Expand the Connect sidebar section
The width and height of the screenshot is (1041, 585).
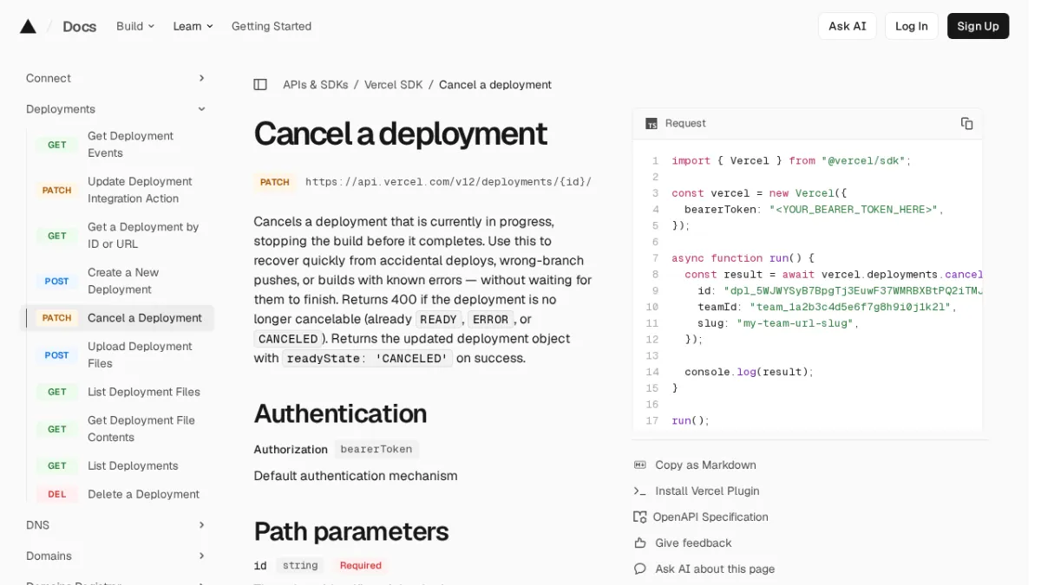click(x=116, y=78)
